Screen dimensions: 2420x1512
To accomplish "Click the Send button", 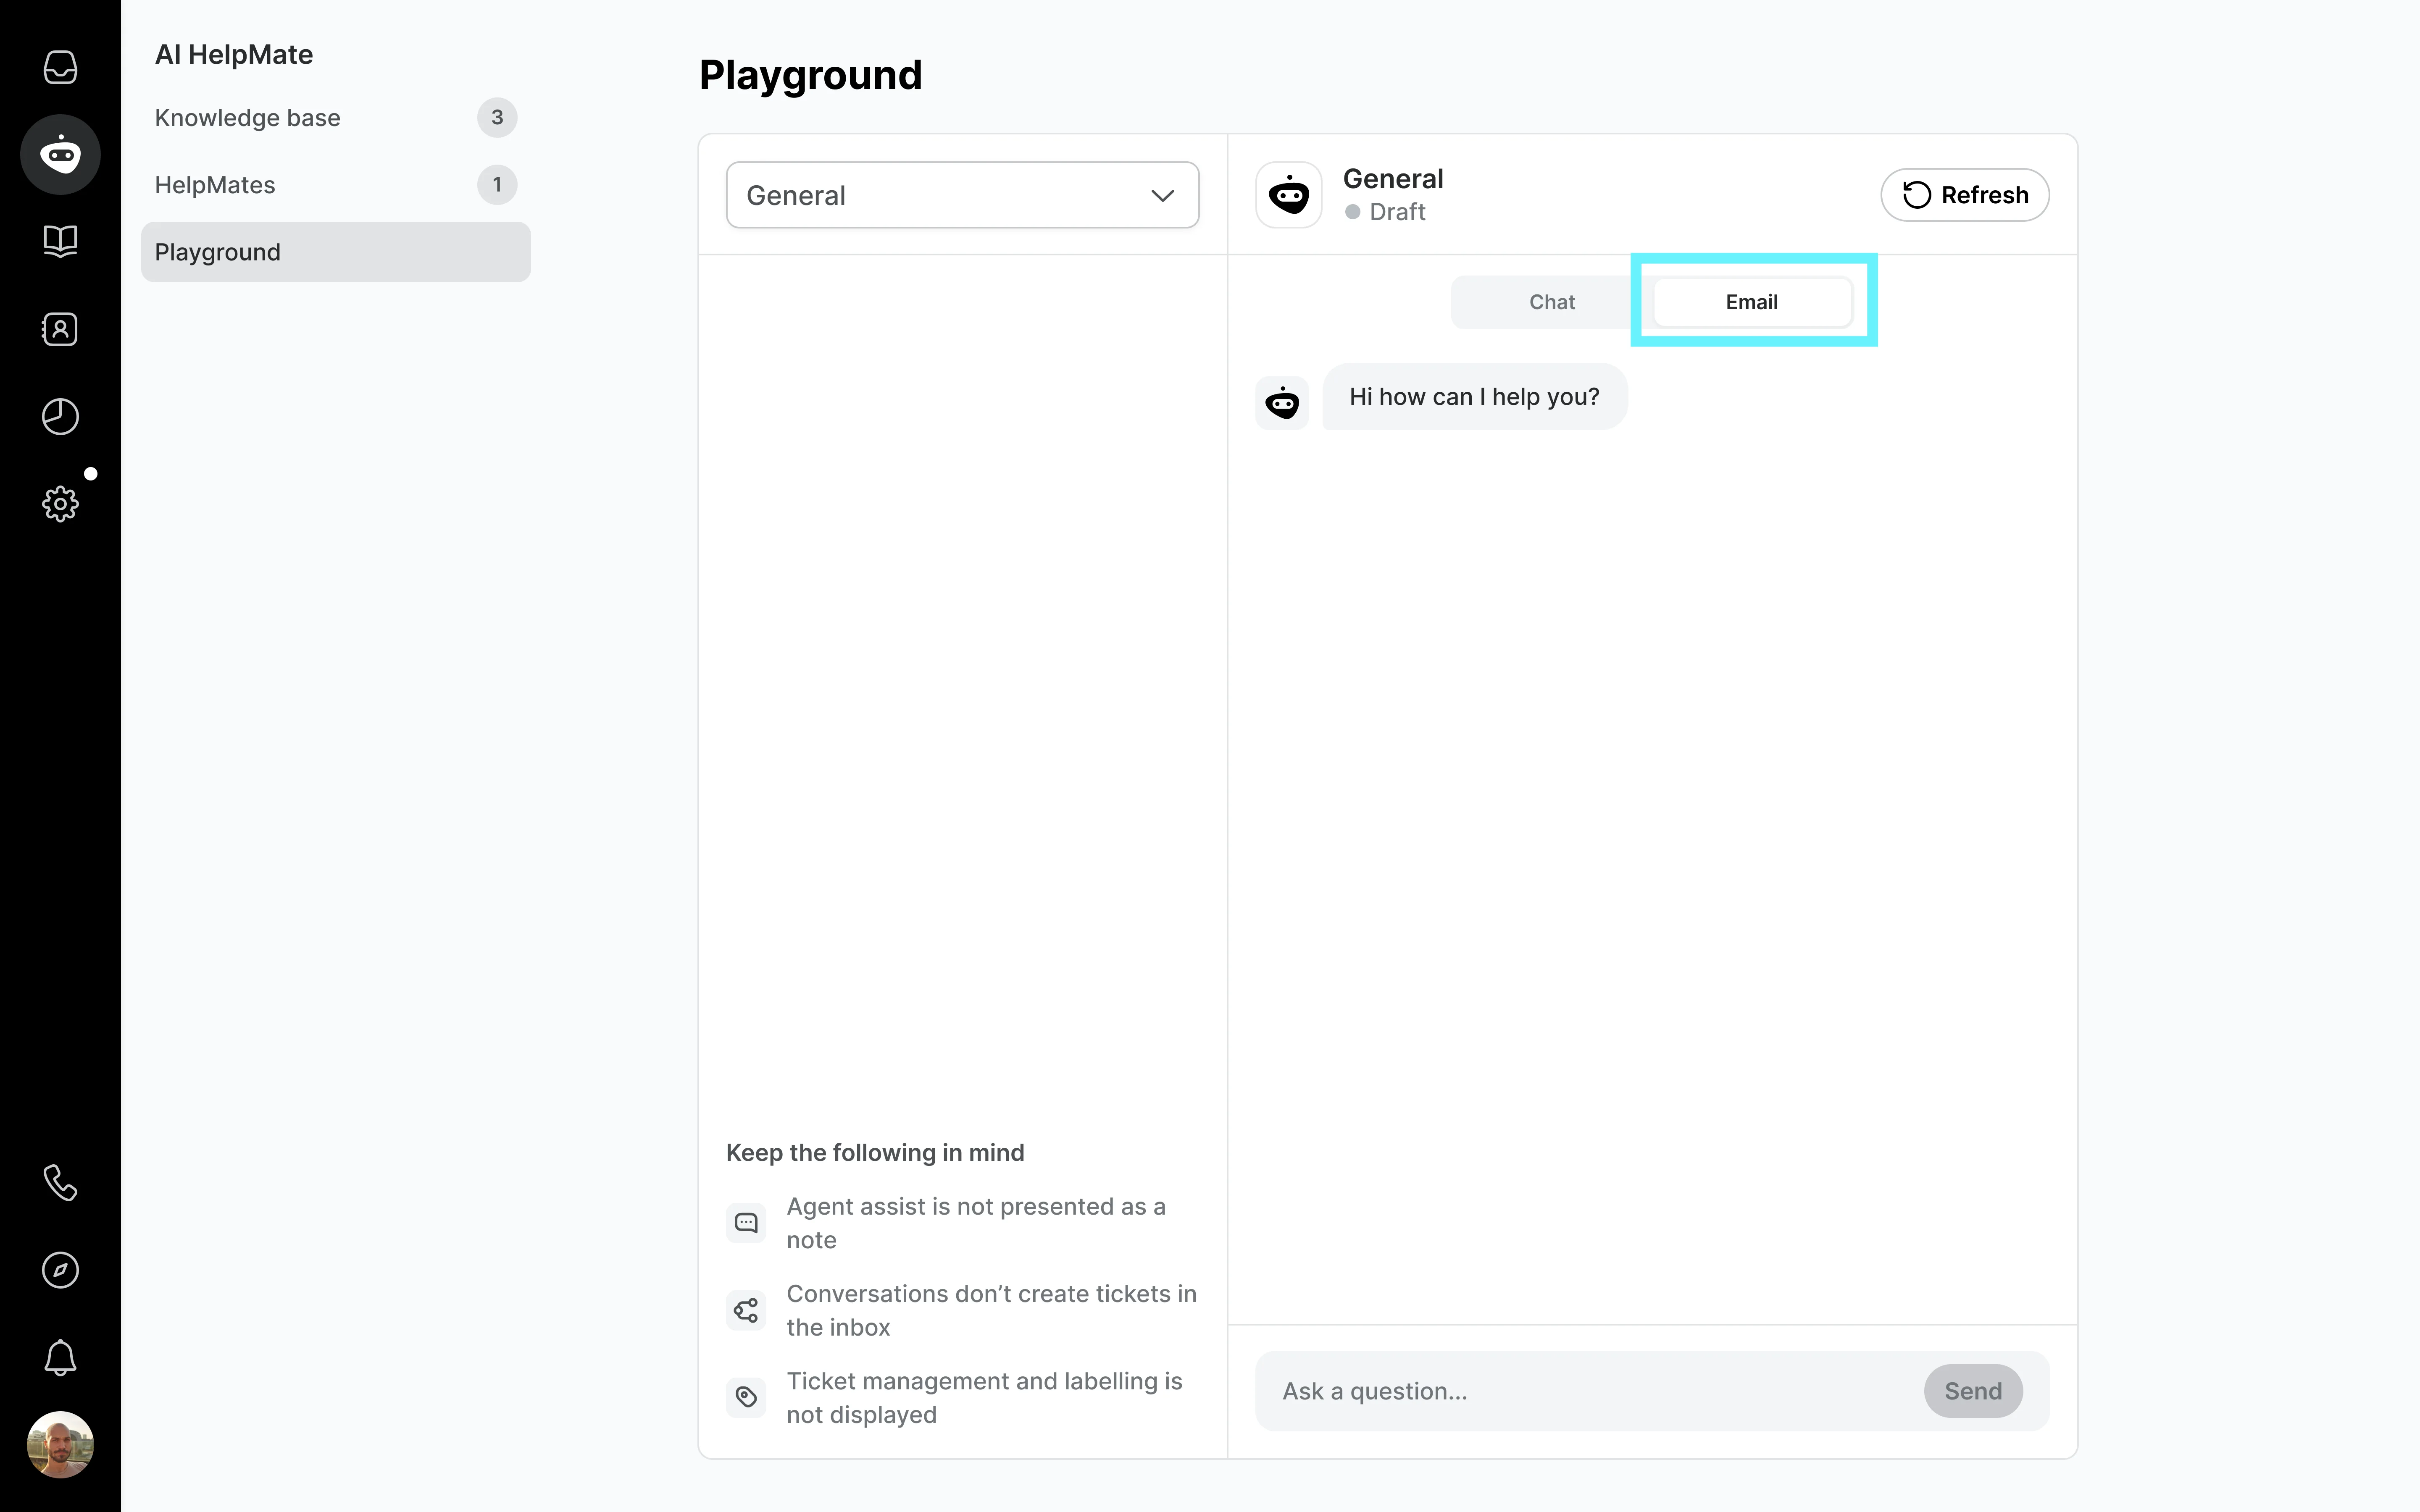I will (1972, 1391).
